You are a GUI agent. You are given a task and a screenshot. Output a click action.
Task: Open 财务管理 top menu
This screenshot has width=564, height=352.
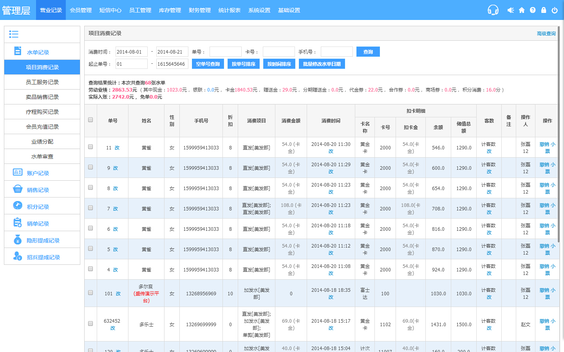(x=200, y=10)
